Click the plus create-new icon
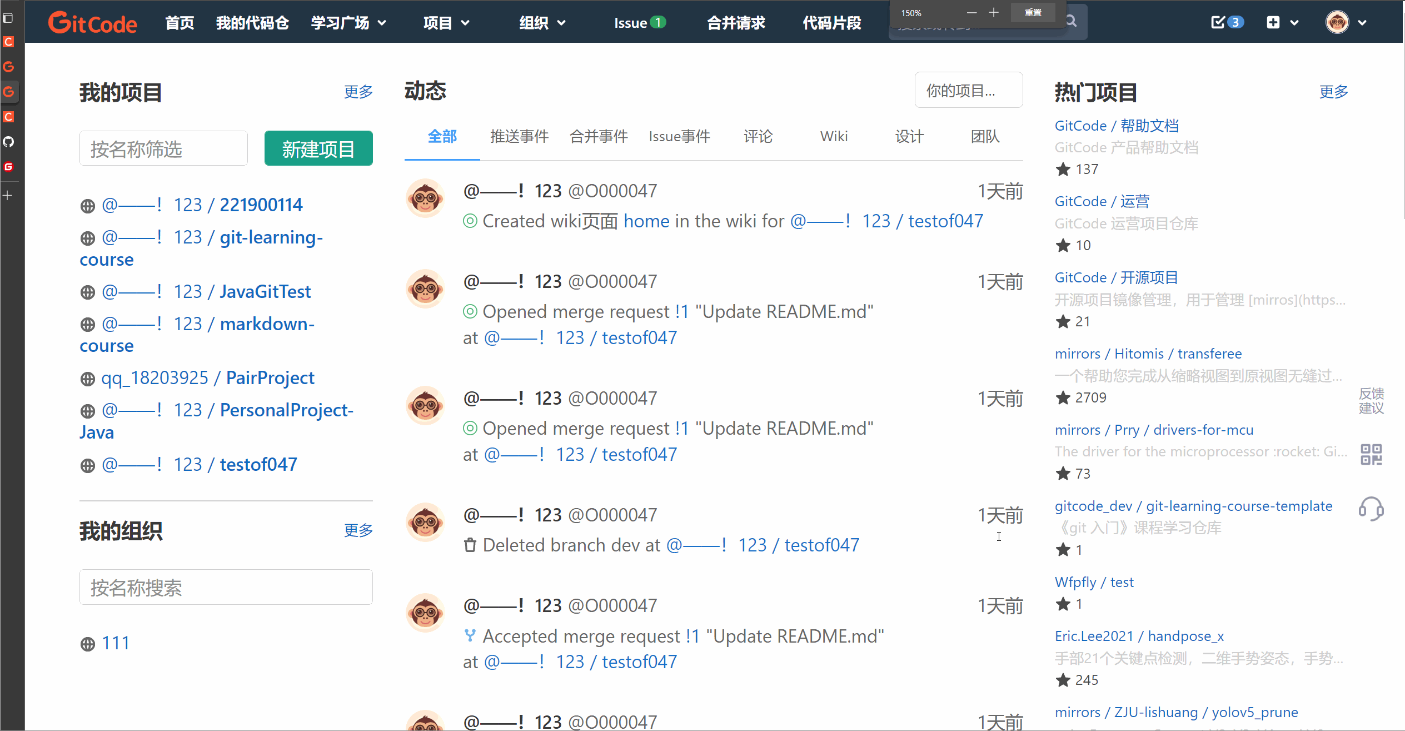 (x=1273, y=22)
